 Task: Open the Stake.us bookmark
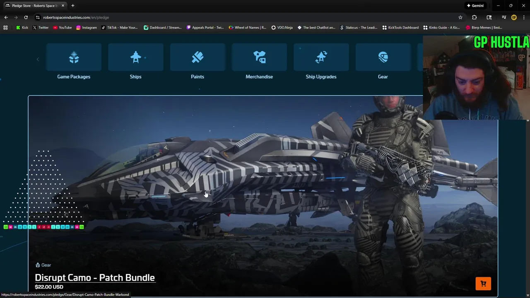(x=359, y=28)
